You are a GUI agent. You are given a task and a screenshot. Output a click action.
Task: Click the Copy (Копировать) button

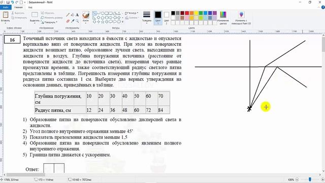(x=19, y=18)
